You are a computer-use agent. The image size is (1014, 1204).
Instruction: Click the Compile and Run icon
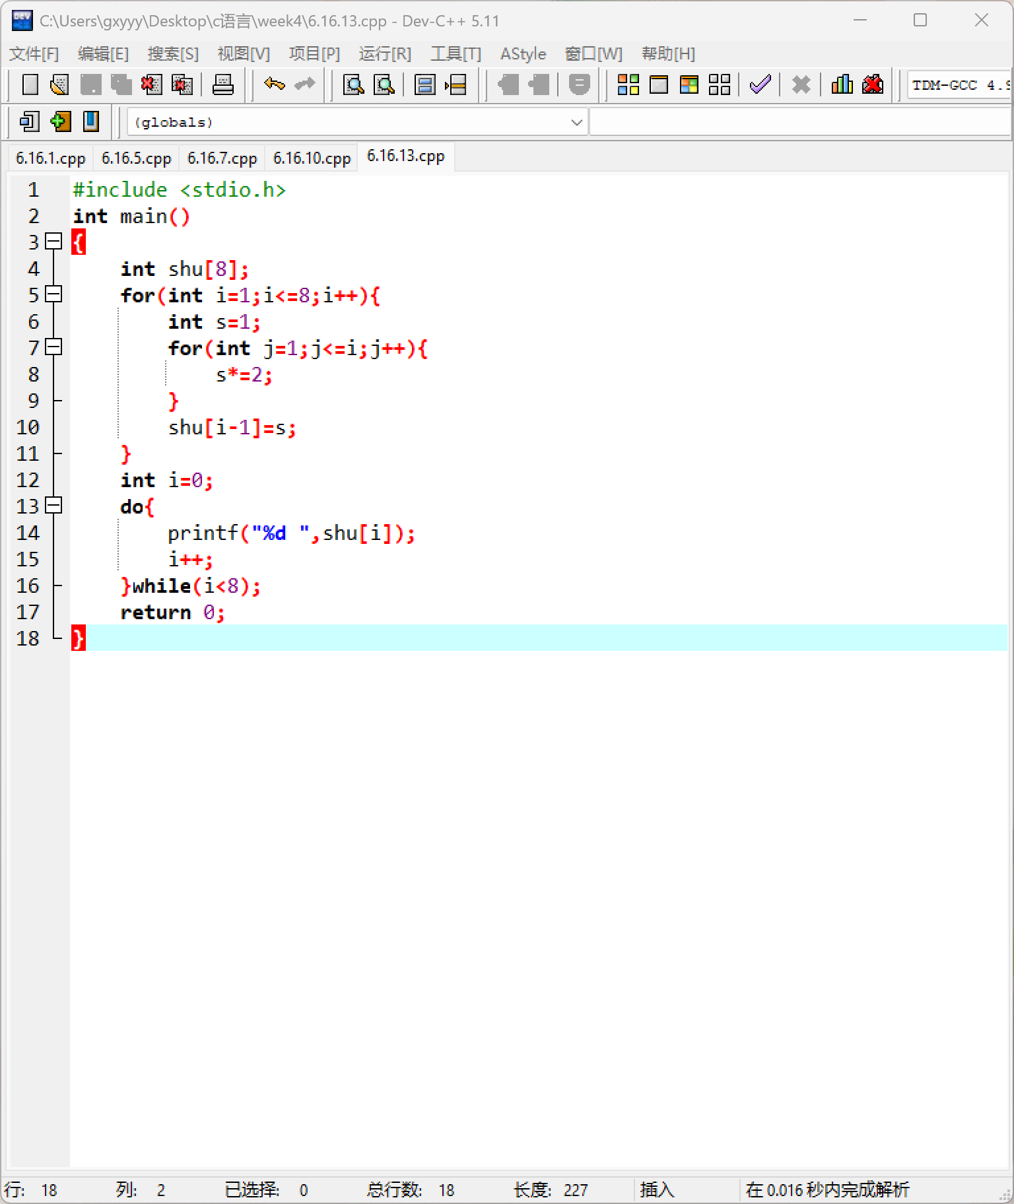pyautogui.click(x=689, y=84)
